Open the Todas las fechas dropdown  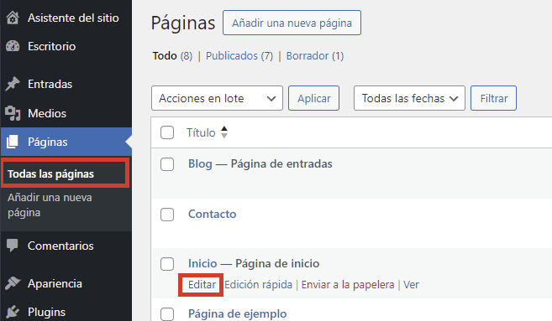[409, 98]
